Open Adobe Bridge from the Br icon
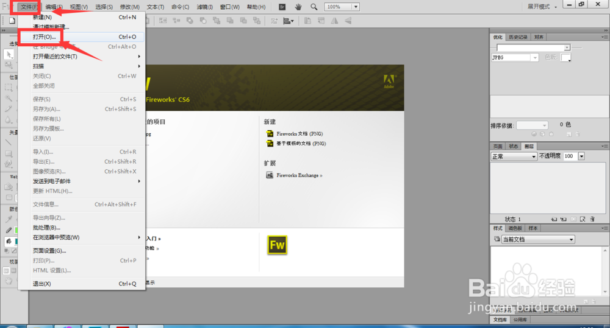610x328 pixels. [x=282, y=7]
